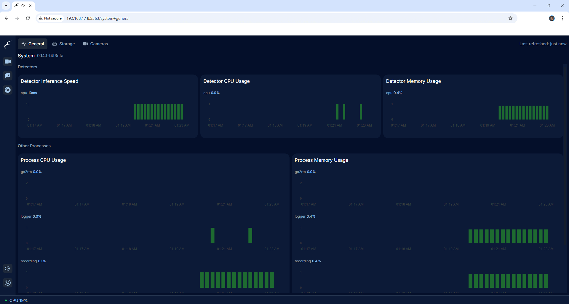Switch to the Storage tab
This screenshot has height=304, width=569.
[63, 44]
